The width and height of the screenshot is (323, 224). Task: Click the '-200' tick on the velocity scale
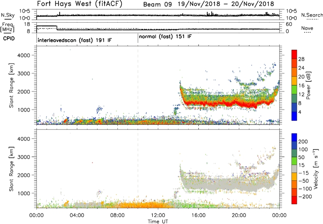(x=305, y=197)
